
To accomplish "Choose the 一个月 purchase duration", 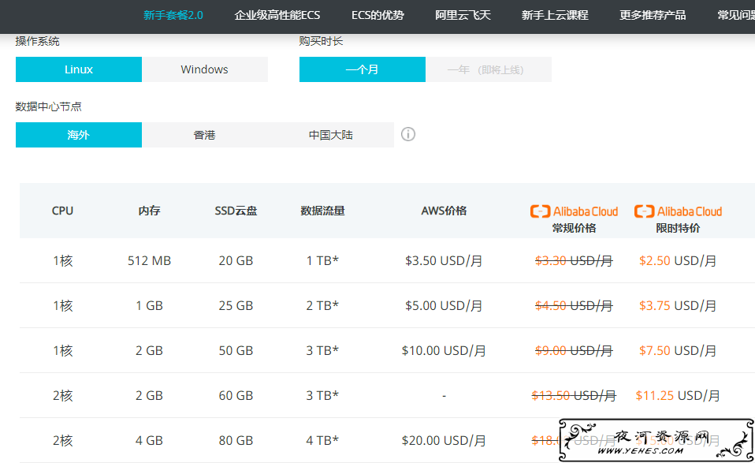I will (362, 69).
